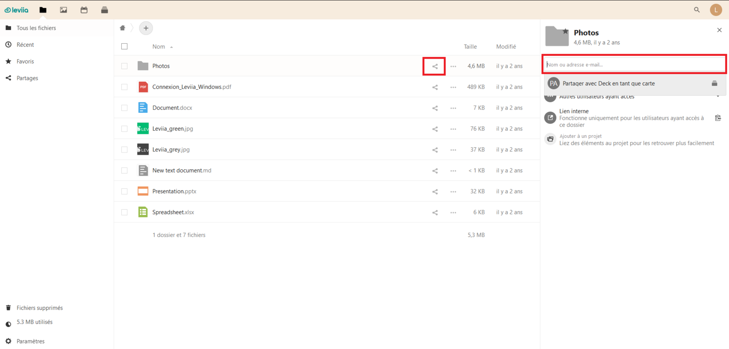The image size is (729, 349).
Task: Open Connexion_Leviia_Windows.pdf file name
Action: [192, 87]
